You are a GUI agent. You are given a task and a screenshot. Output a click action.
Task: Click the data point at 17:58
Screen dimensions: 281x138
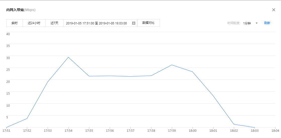151,76
